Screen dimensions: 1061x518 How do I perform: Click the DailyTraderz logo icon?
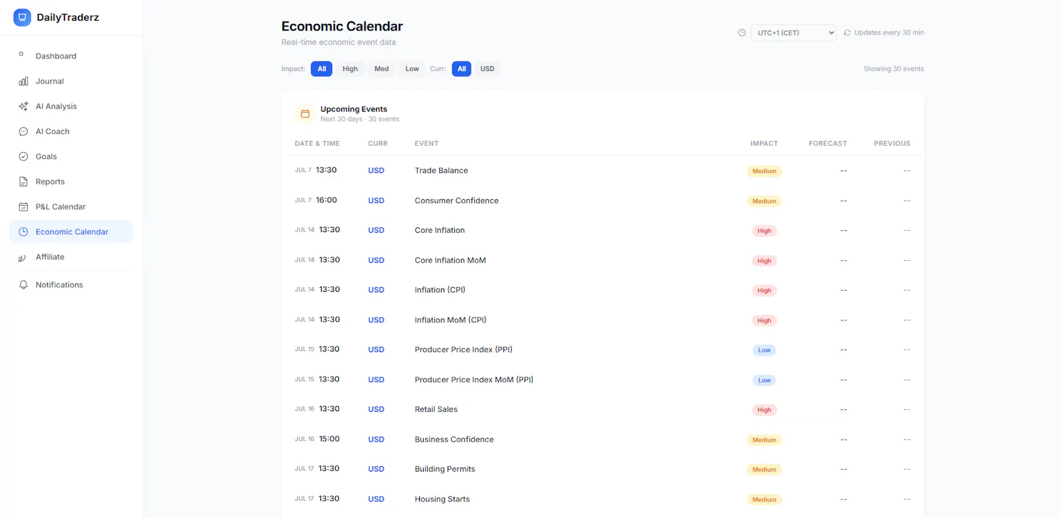click(x=23, y=17)
